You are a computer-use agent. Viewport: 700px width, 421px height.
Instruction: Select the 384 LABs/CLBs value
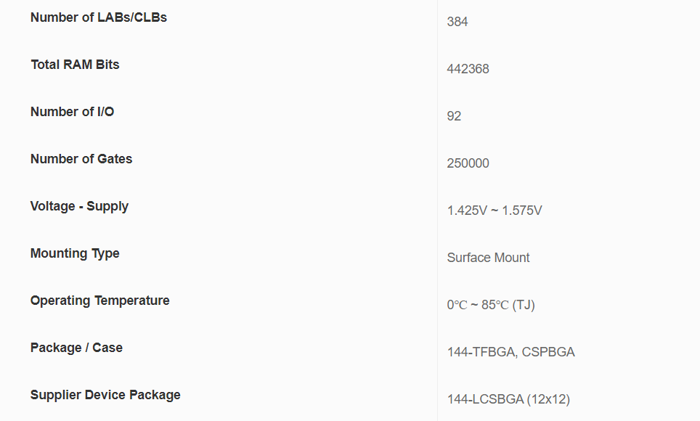[x=457, y=22]
